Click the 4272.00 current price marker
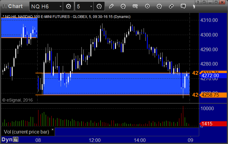 pyautogui.click(x=213, y=75)
